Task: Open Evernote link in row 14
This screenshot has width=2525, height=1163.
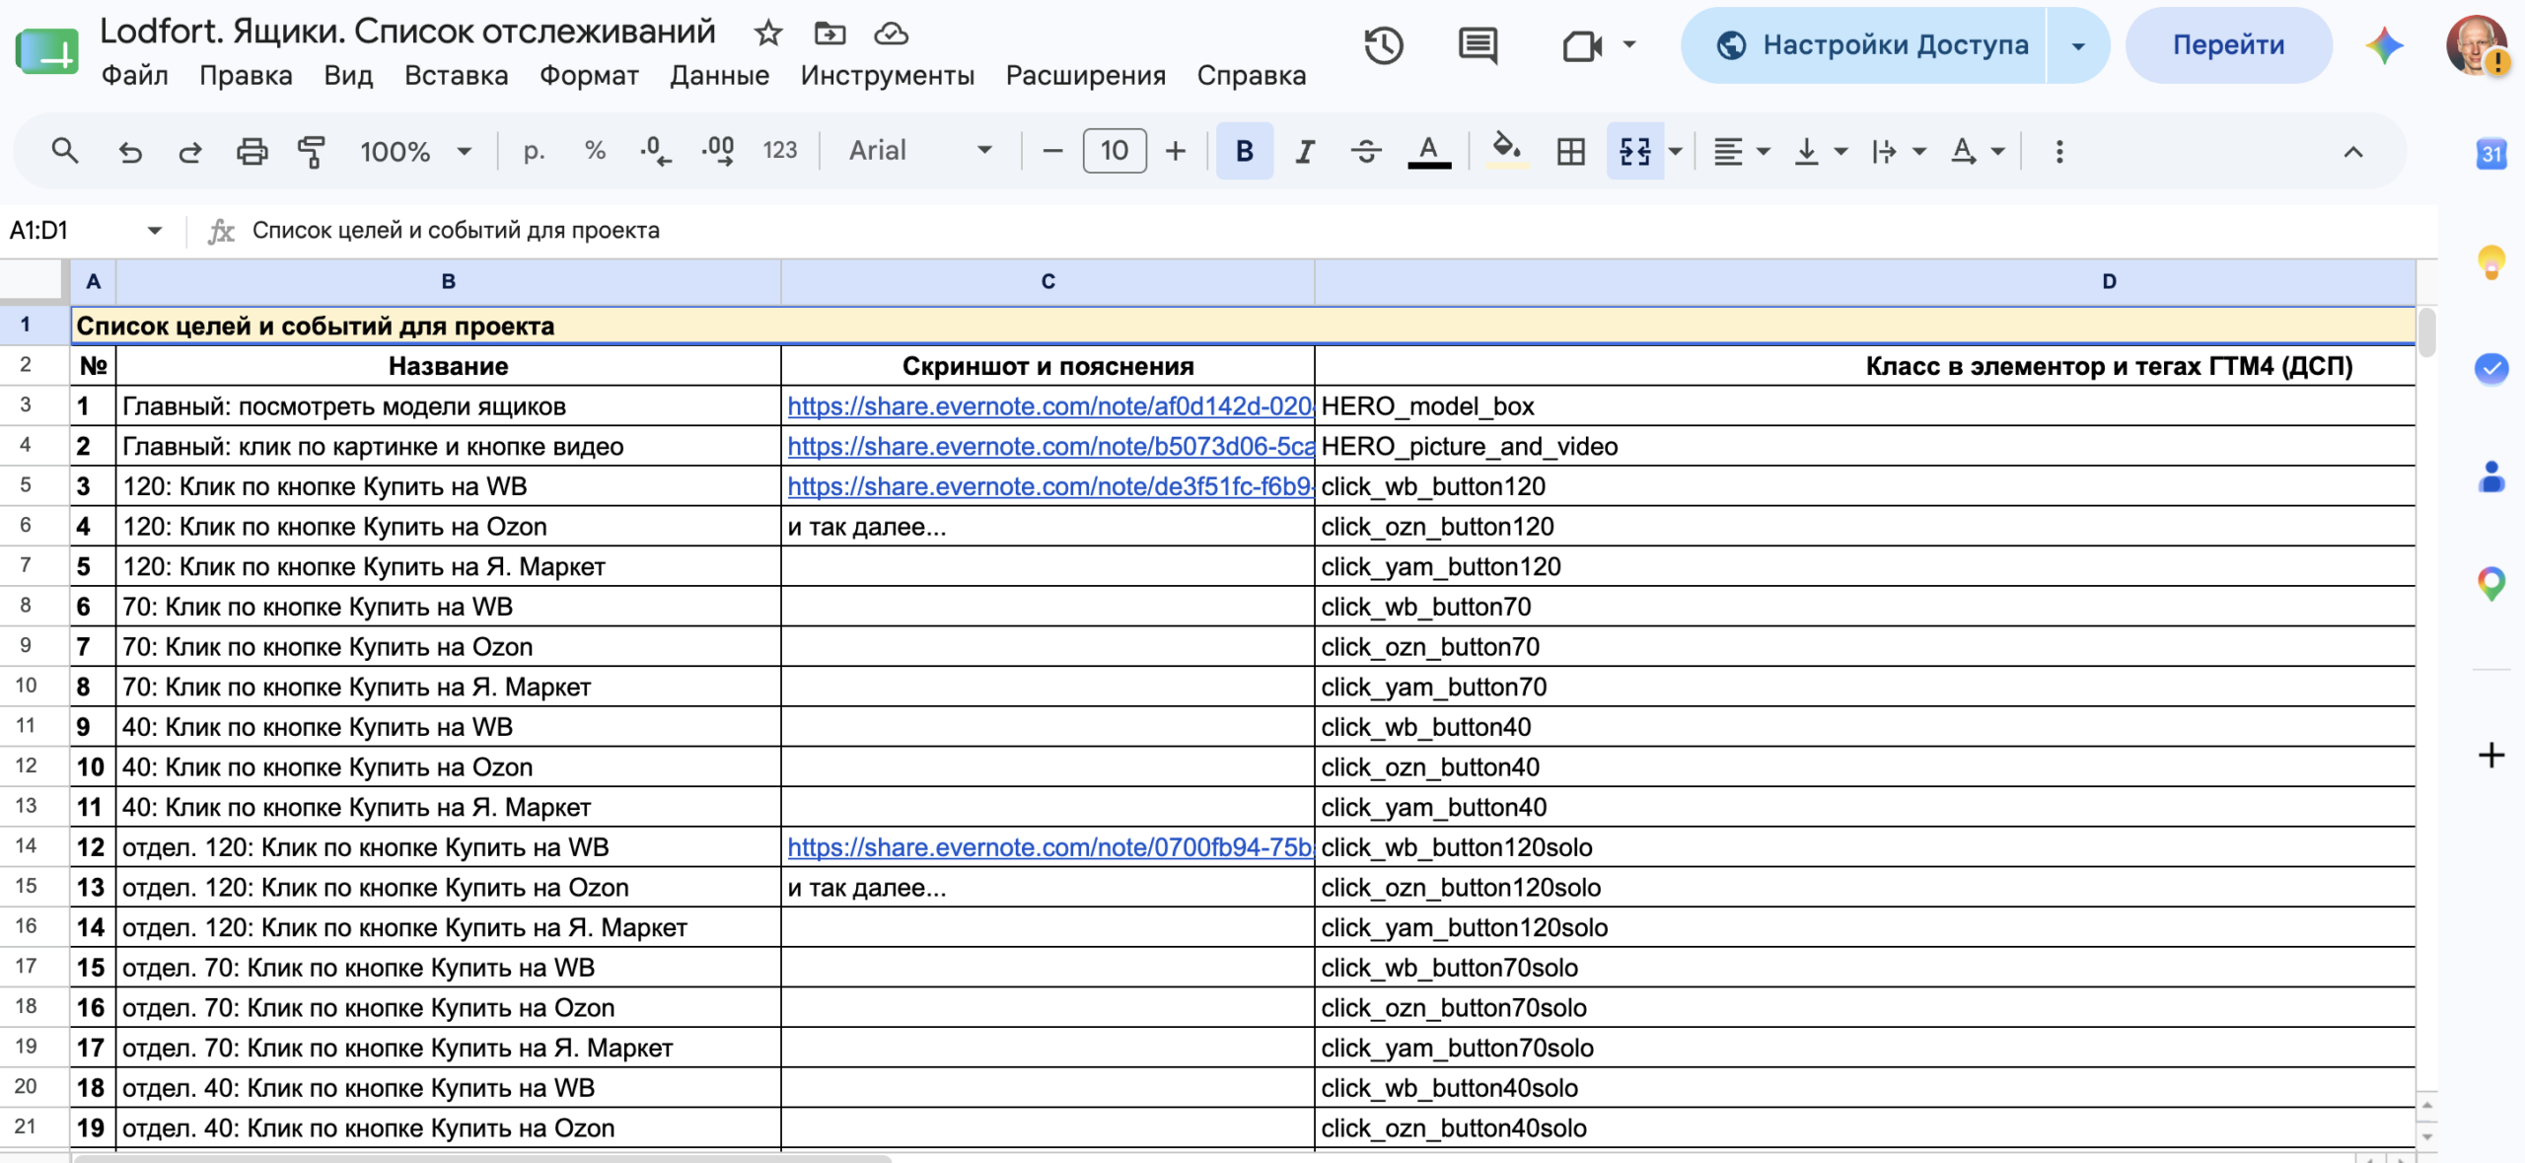Action: (x=1050, y=847)
